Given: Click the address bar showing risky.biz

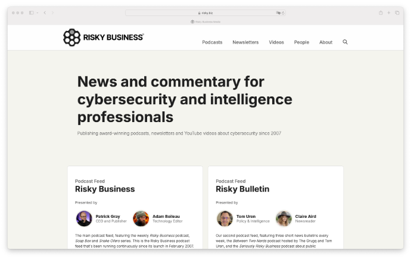Looking at the screenshot, I should click(205, 13).
